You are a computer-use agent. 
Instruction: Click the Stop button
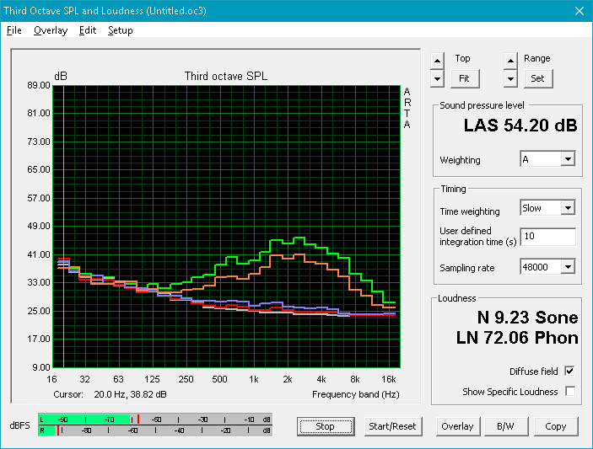pyautogui.click(x=326, y=426)
